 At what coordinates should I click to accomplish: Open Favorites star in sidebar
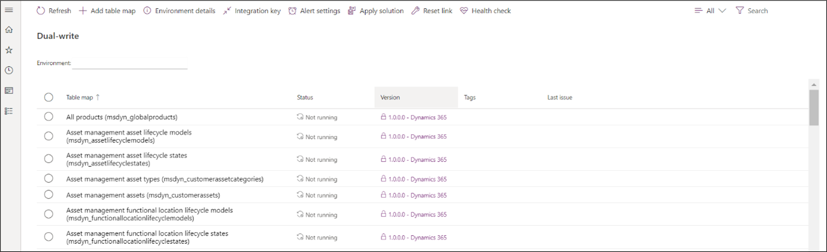9,50
